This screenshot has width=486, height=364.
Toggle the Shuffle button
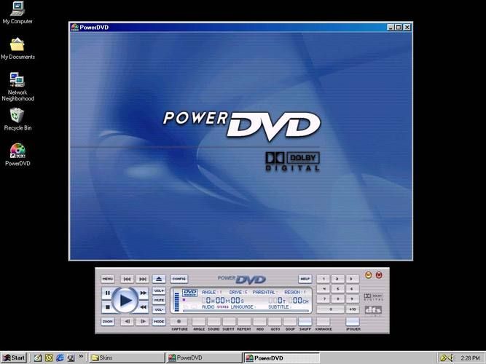point(305,321)
